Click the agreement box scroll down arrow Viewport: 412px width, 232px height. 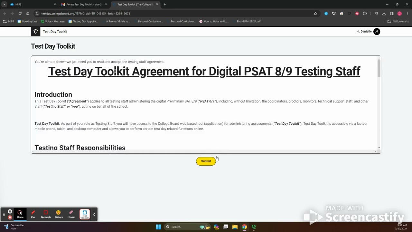[x=379, y=148]
